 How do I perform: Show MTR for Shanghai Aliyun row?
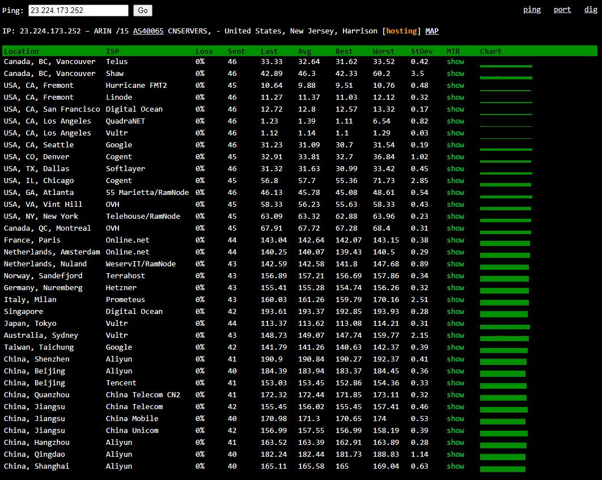[x=455, y=466]
